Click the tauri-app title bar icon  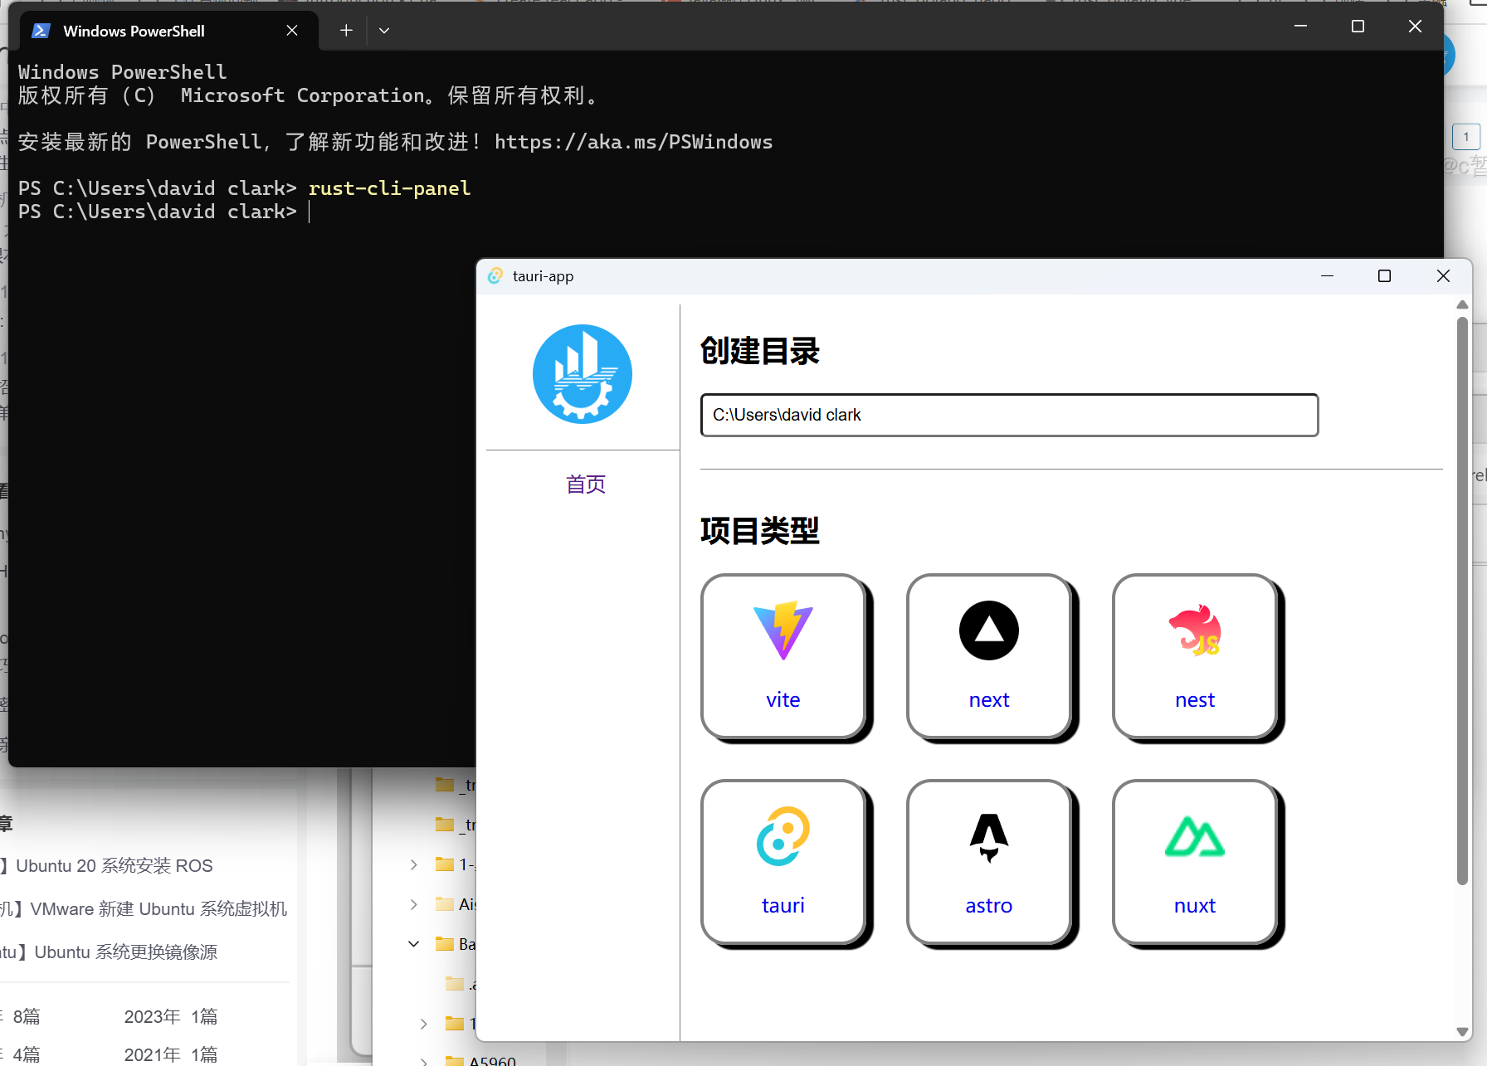coord(495,276)
